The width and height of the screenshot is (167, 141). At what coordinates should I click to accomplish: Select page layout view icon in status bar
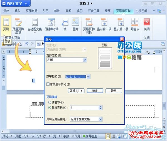tap(108, 136)
